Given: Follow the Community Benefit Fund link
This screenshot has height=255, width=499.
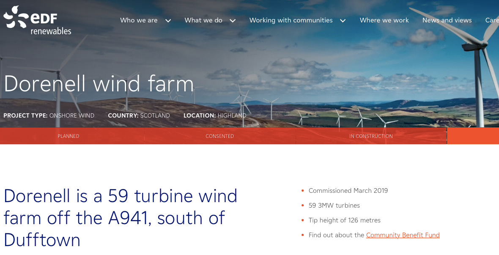Looking at the screenshot, I should [403, 235].
